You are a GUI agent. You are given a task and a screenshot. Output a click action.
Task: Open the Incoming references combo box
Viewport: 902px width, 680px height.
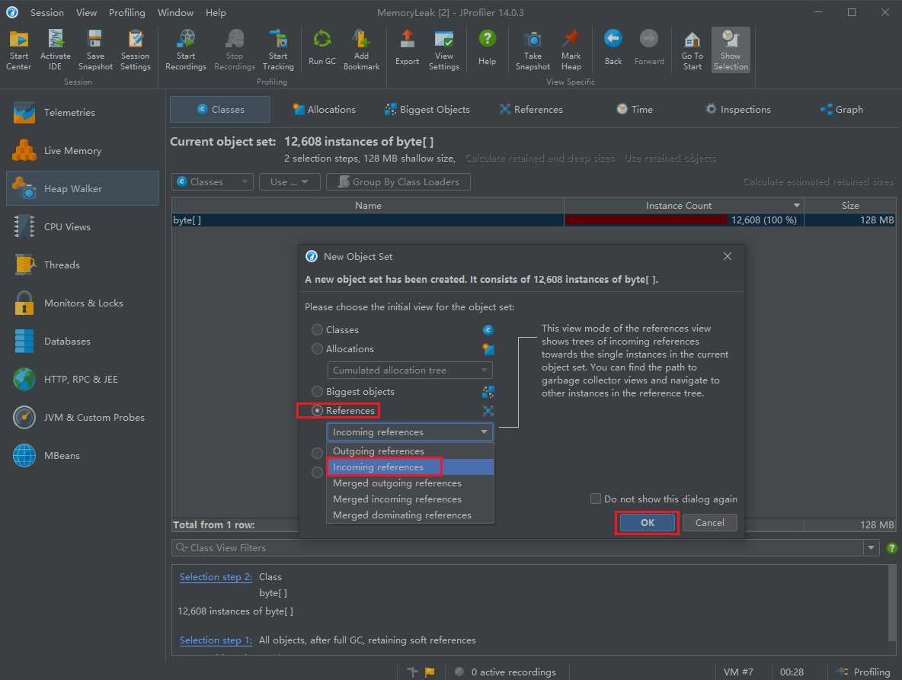[x=410, y=431]
